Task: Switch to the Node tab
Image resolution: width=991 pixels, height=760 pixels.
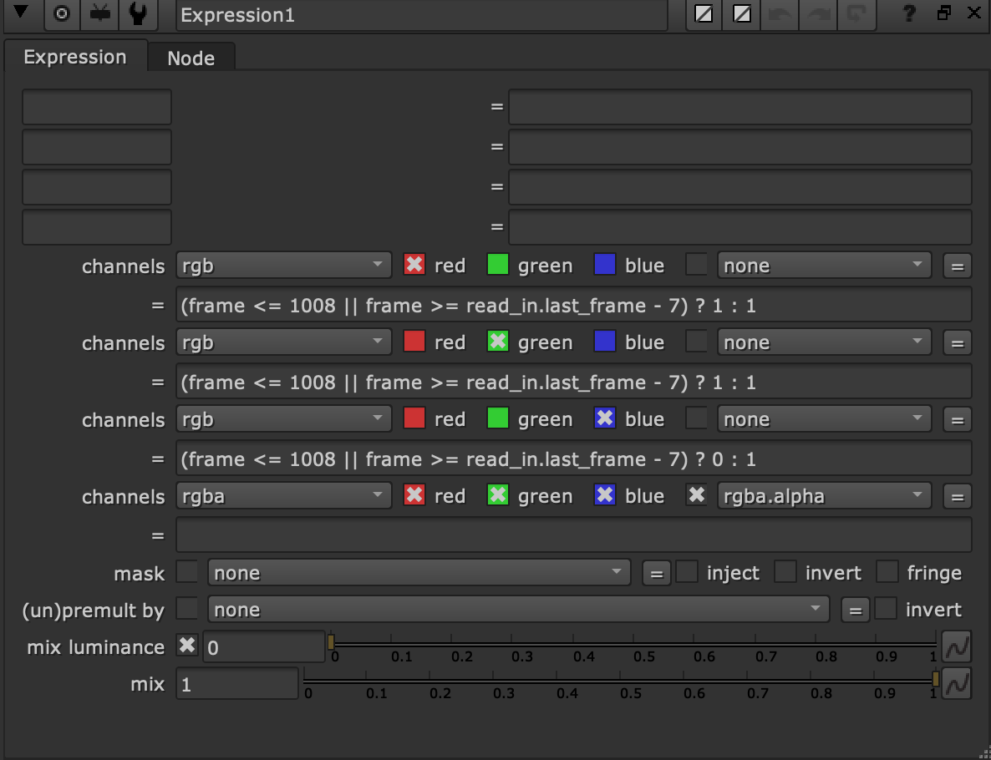Action: (x=191, y=58)
